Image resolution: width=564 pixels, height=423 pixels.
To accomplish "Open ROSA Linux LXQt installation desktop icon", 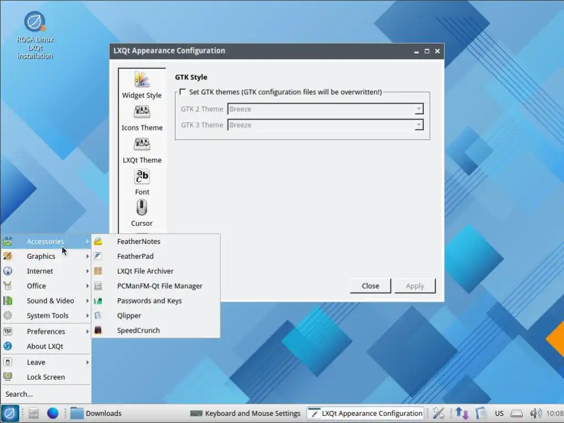I will [x=35, y=35].
